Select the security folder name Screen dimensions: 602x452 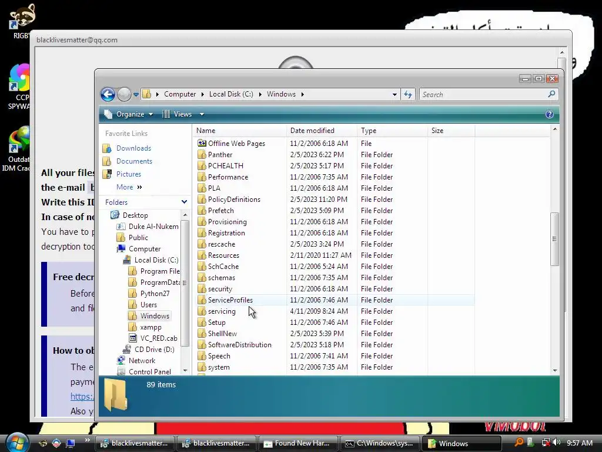pyautogui.click(x=220, y=288)
